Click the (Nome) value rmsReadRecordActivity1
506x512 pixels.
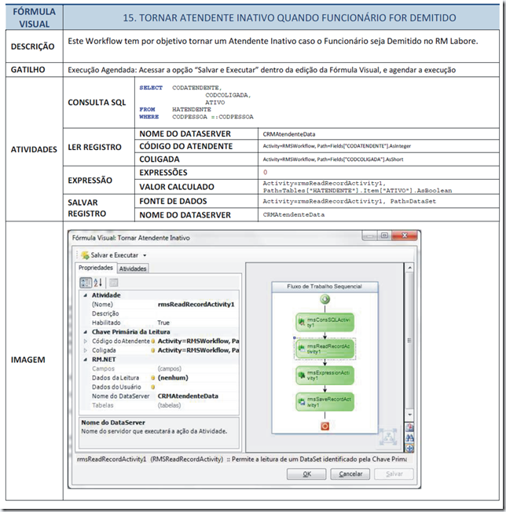tap(196, 305)
